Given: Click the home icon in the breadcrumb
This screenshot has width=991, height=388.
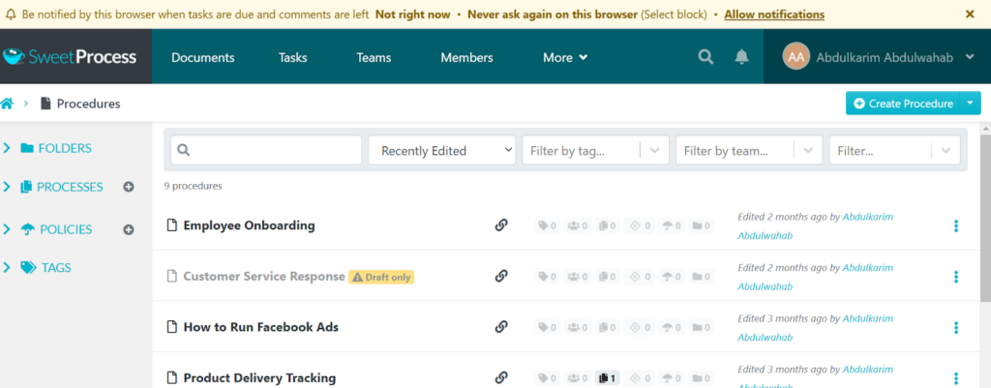Looking at the screenshot, I should point(8,104).
